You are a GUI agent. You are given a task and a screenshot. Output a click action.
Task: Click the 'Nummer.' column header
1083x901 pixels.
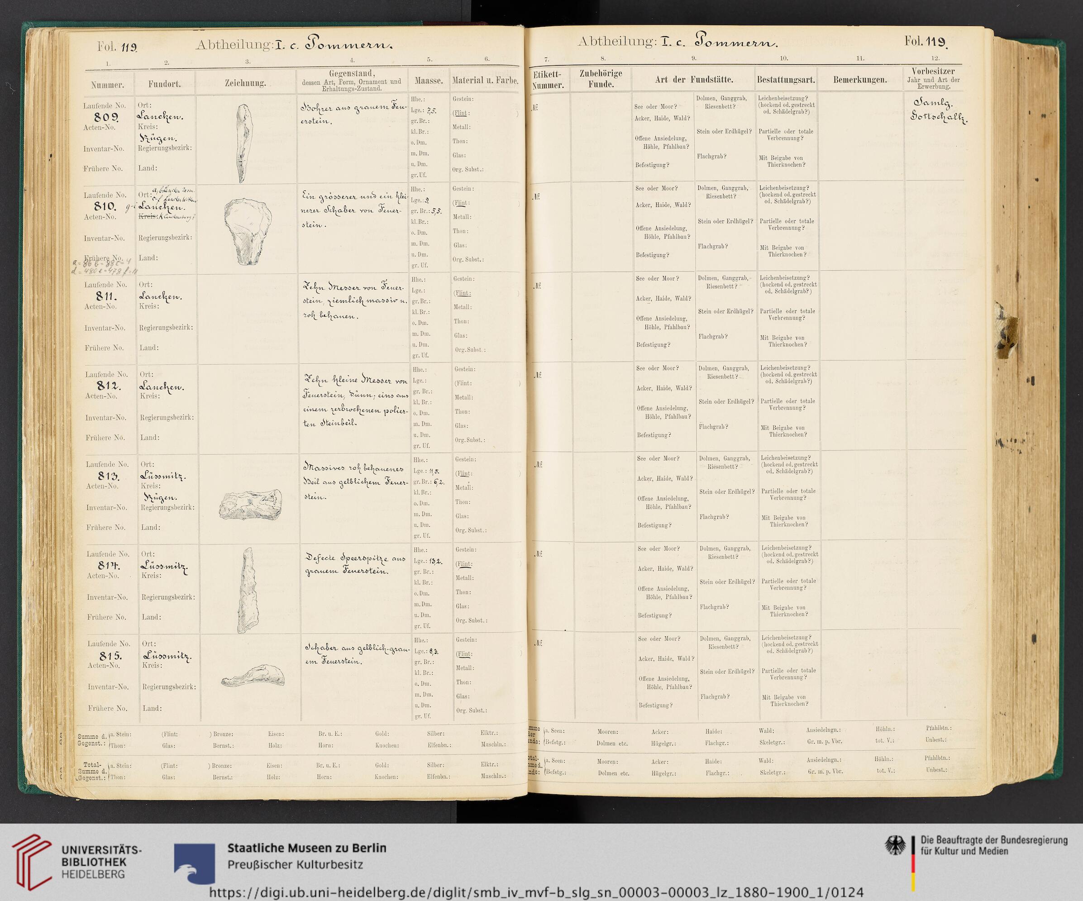107,84
